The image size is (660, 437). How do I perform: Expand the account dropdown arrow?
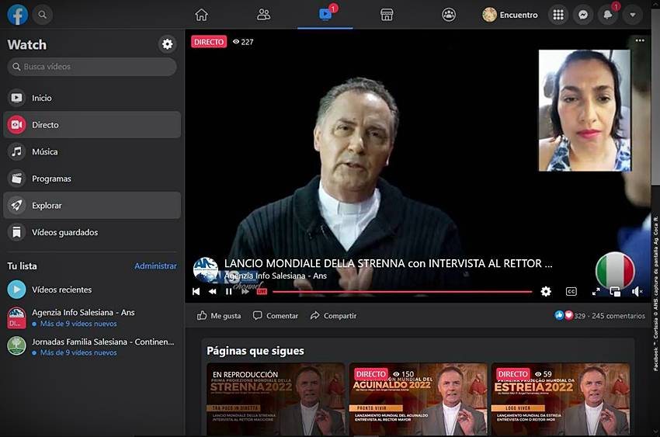tap(633, 15)
